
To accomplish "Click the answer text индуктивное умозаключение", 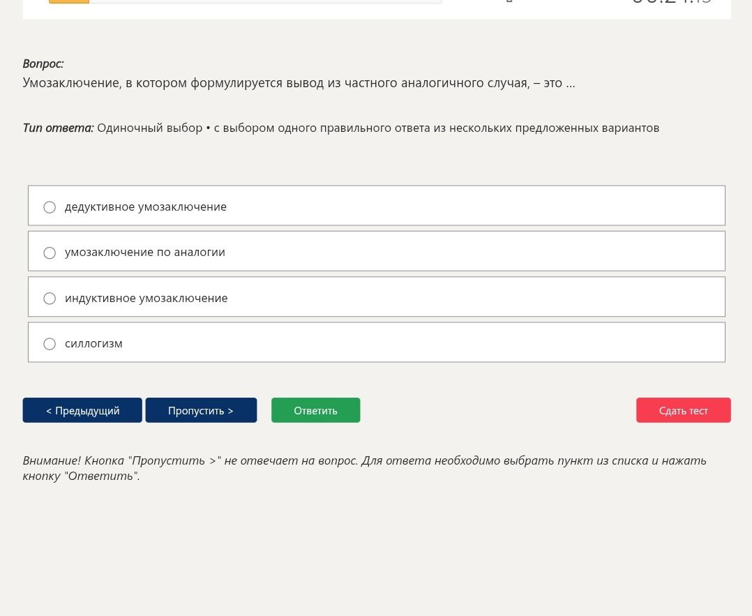I will [146, 299].
